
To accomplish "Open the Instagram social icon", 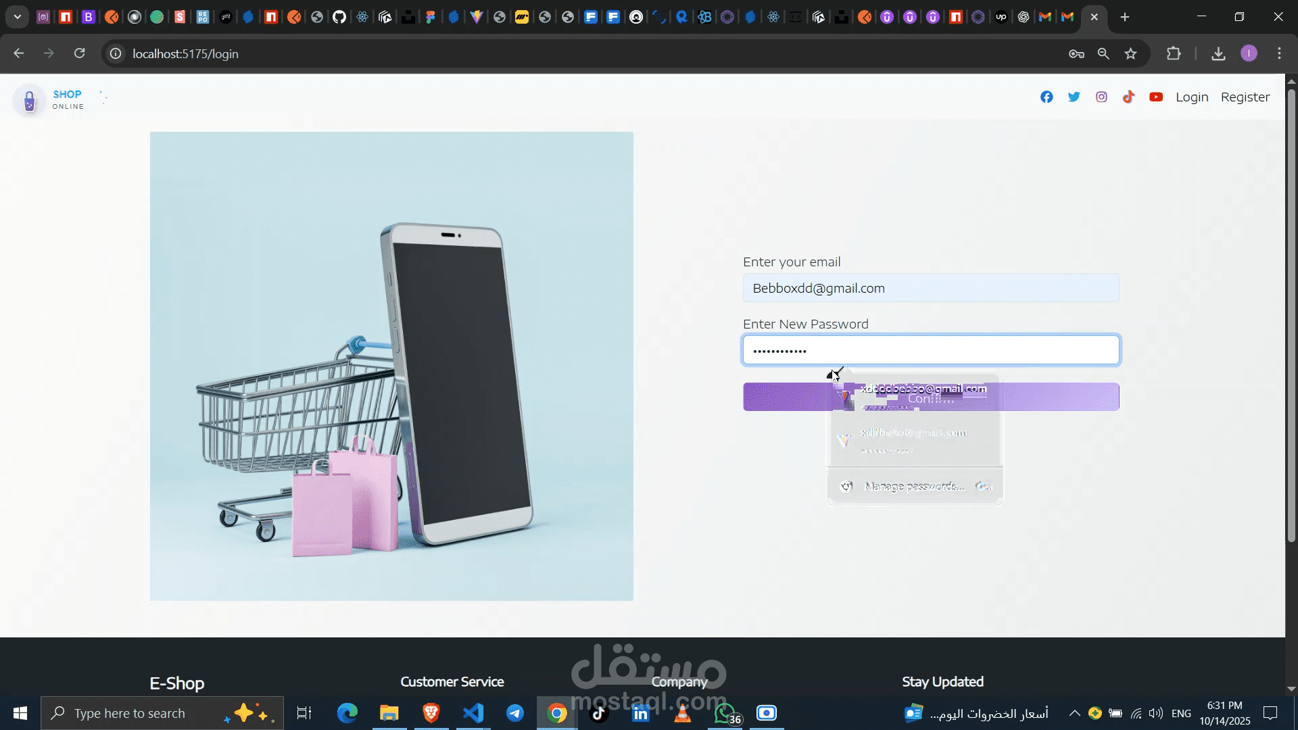I will [x=1101, y=97].
